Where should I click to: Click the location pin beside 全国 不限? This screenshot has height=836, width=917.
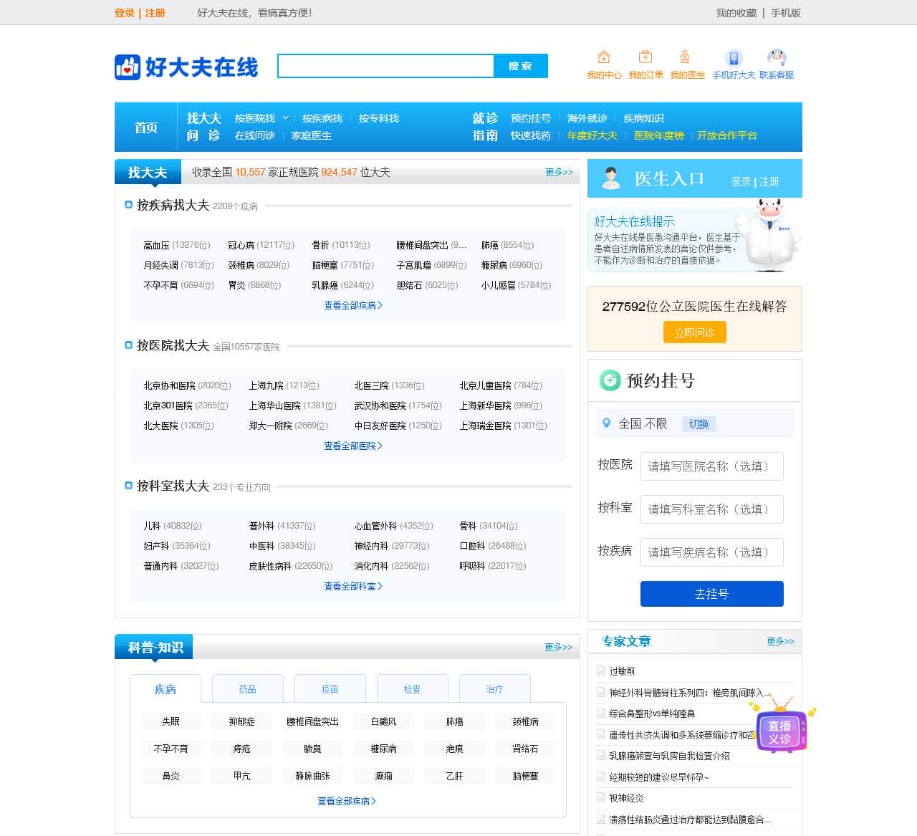coord(605,423)
